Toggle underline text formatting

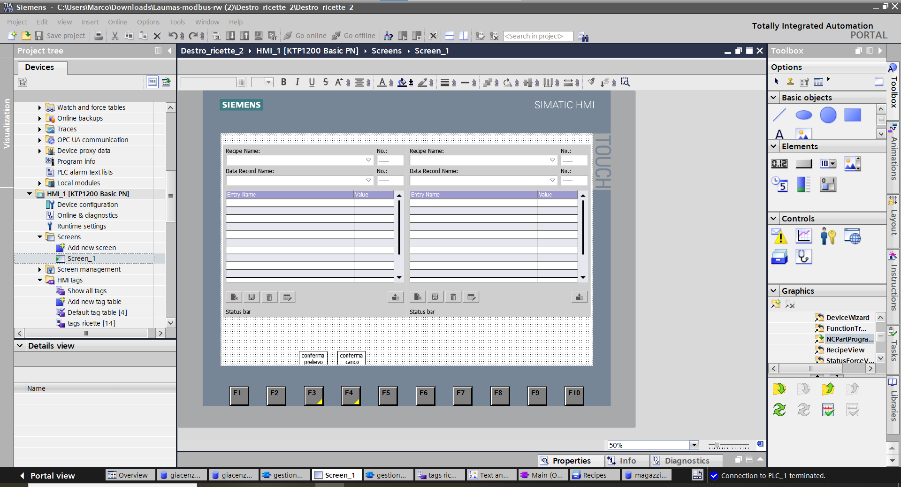[x=312, y=82]
